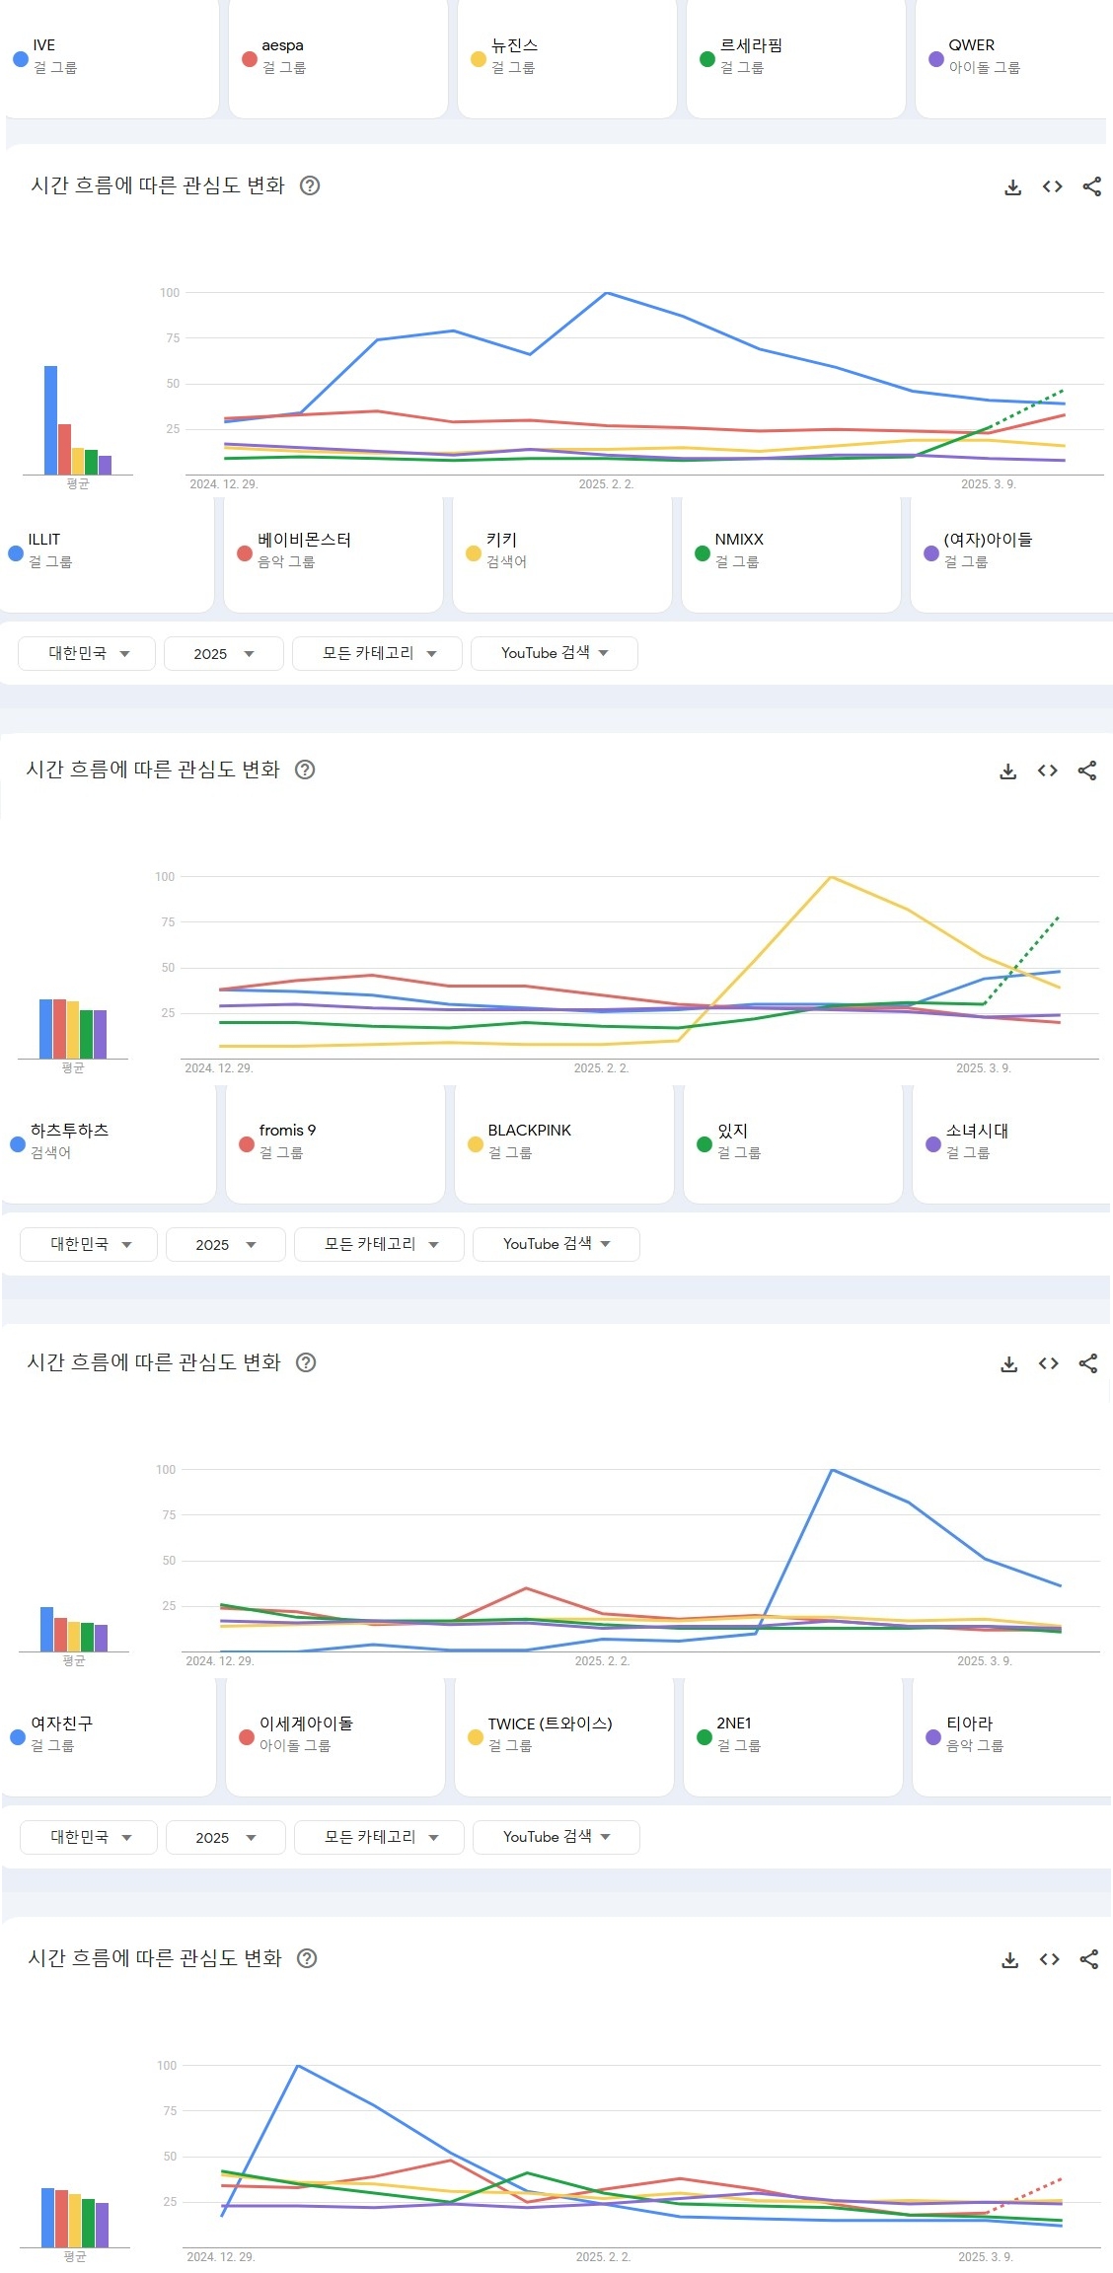Image resolution: width=1113 pixels, height=2273 pixels.
Task: Open help icon beside the 여자친구 chart title
Action: click(x=307, y=1958)
